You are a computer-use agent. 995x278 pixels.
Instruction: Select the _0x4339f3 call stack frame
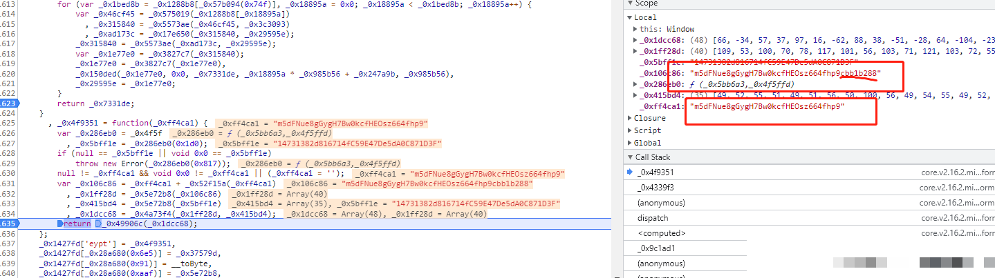[x=656, y=187]
